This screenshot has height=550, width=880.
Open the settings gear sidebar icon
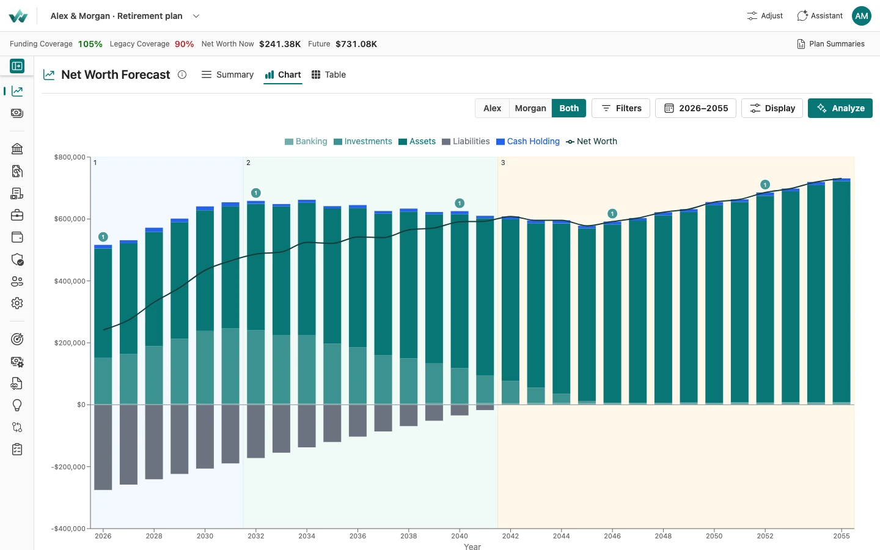tap(17, 303)
